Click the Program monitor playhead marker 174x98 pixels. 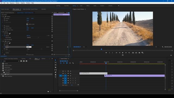pos(101,49)
